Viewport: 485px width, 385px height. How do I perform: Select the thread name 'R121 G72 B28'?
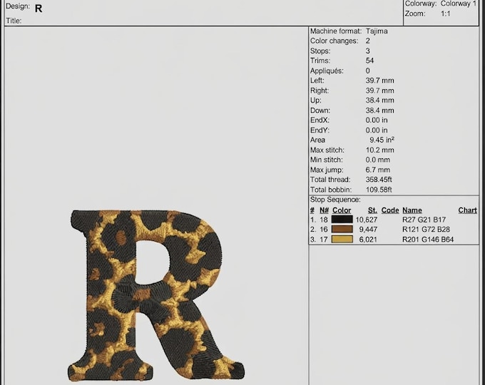pos(426,230)
